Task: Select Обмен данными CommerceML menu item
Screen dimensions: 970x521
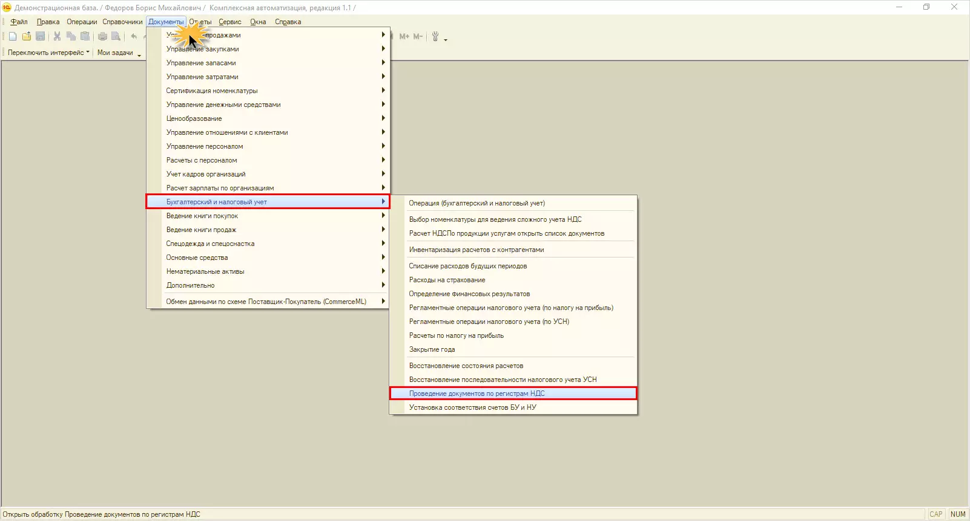Action: click(x=268, y=302)
